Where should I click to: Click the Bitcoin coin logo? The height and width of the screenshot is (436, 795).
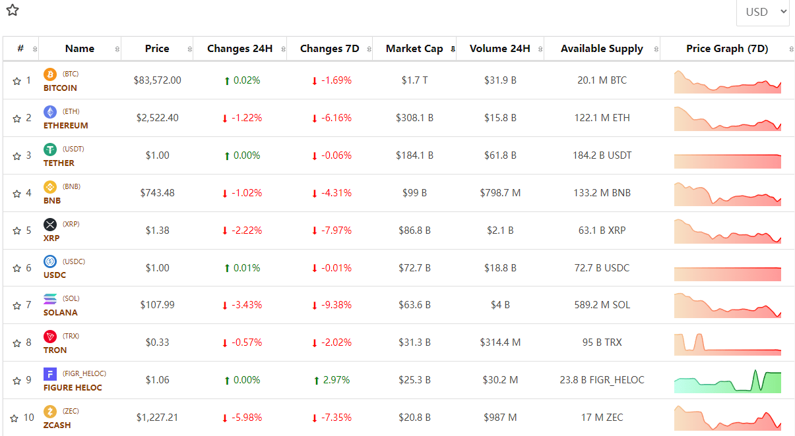pyautogui.click(x=50, y=74)
